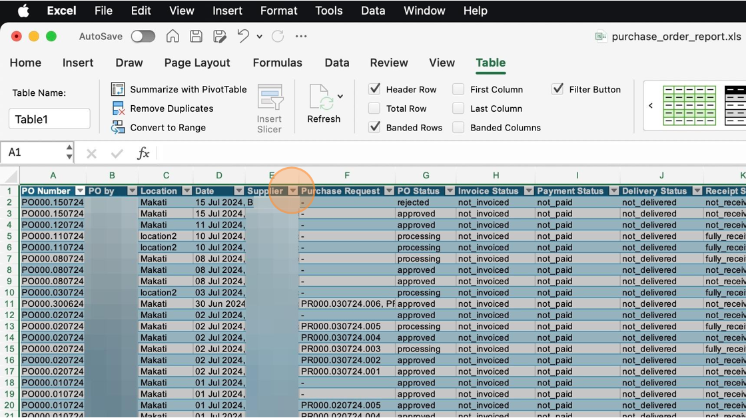Screen dimensions: 746x418
Task: Click the Summarize with PivotTable button label
Action: [x=188, y=89]
